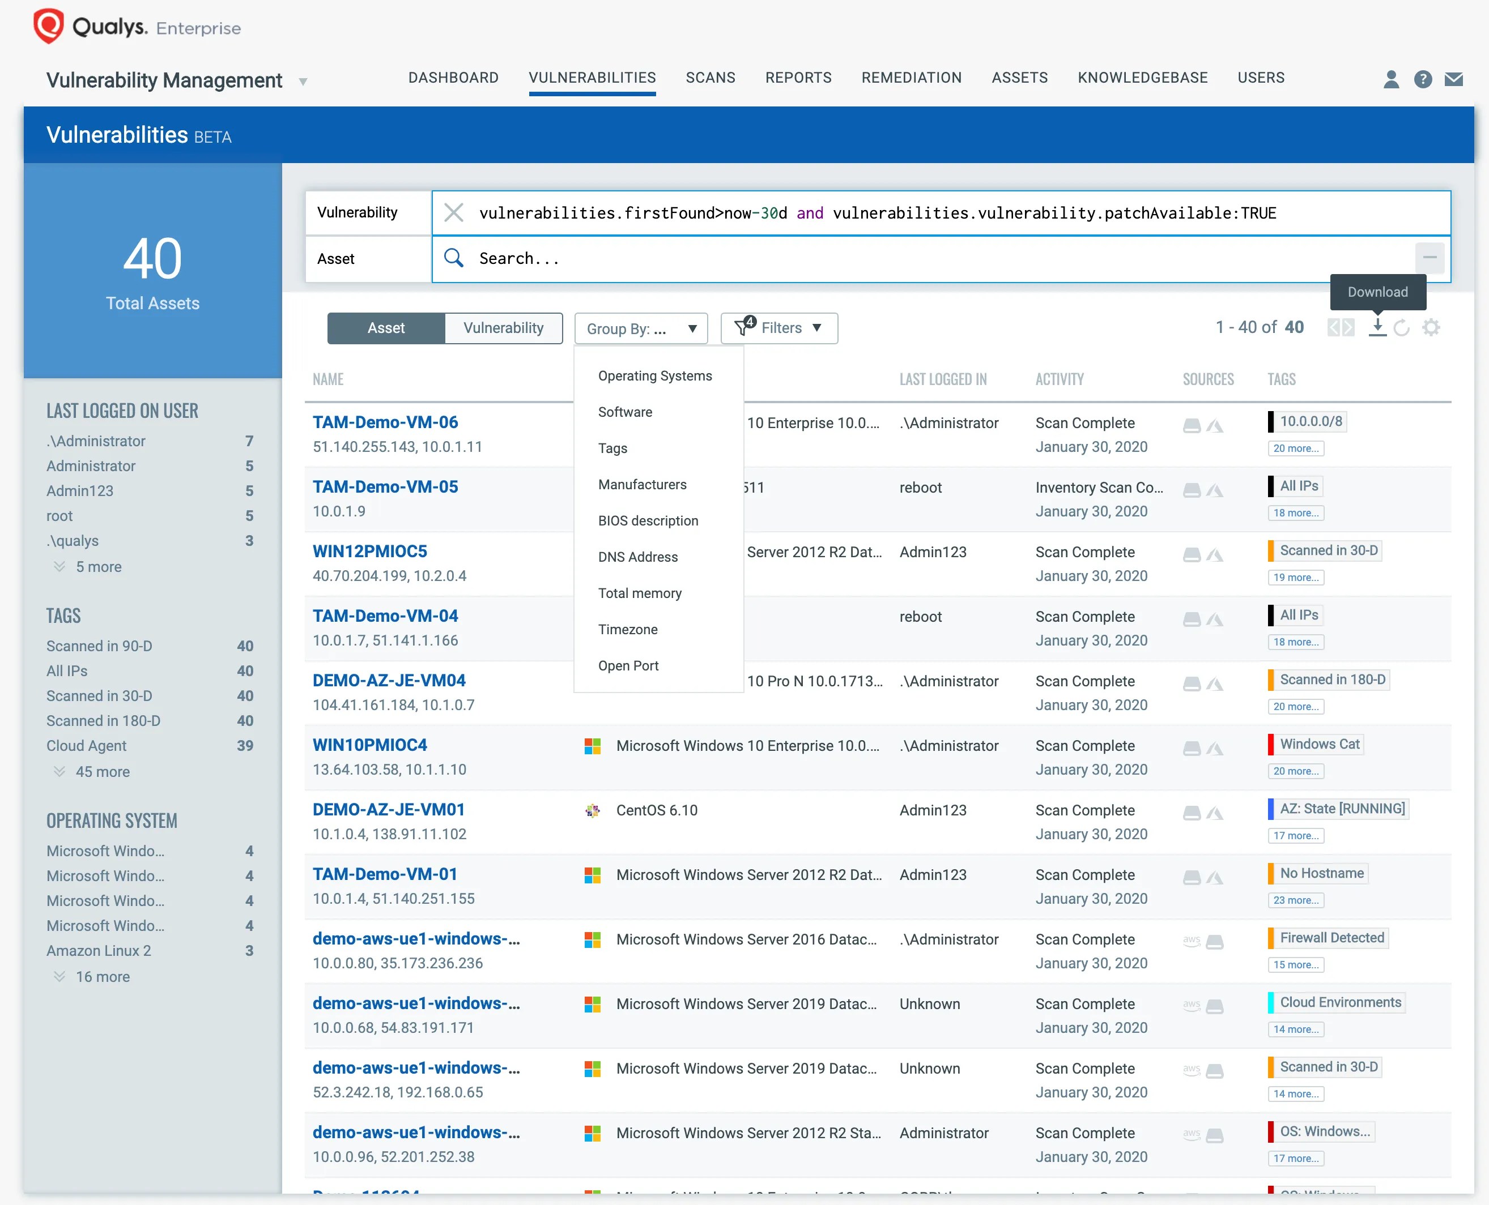The width and height of the screenshot is (1489, 1205).
Task: Click the AWS source icon on demo-aws-ue1-windows row
Action: click(1192, 942)
